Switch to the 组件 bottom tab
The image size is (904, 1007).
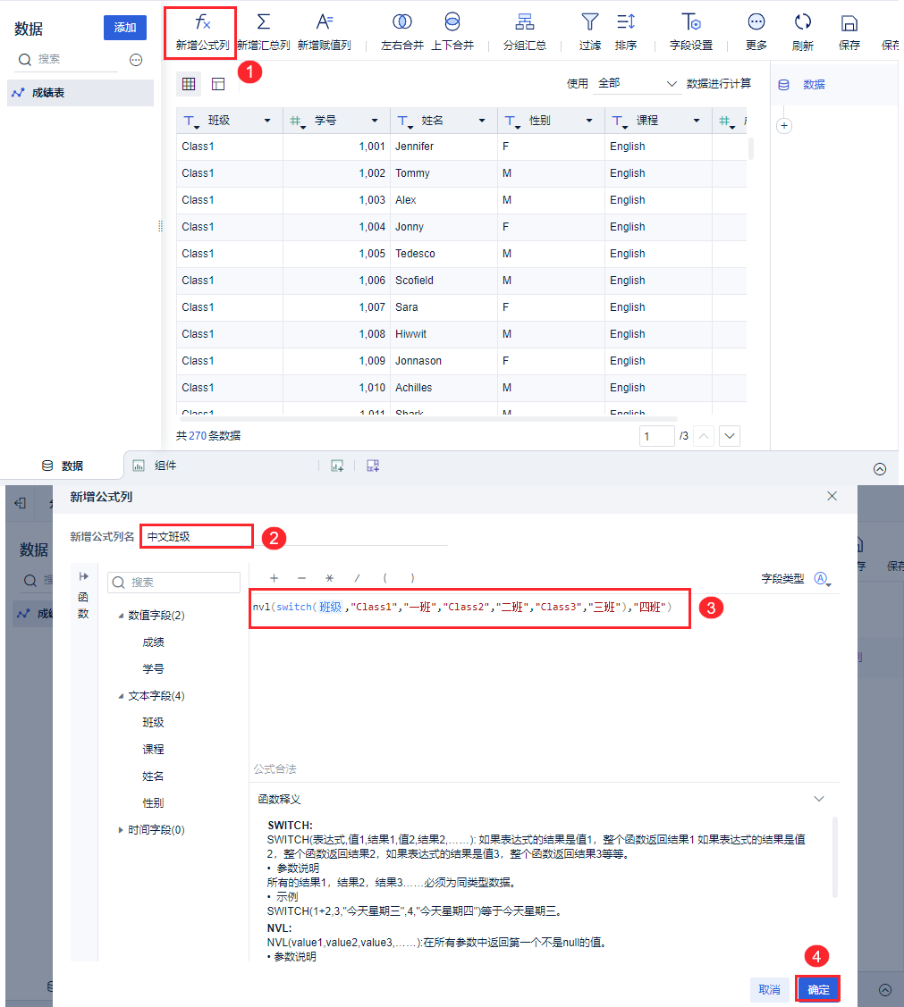click(x=155, y=466)
